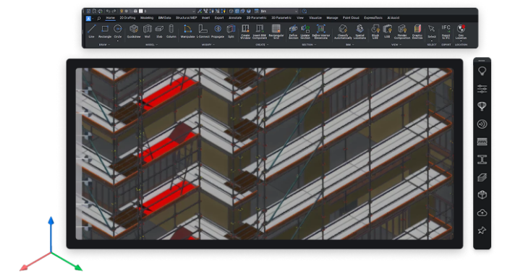
Task: Click the current layer white color swatch
Action: pos(140,11)
